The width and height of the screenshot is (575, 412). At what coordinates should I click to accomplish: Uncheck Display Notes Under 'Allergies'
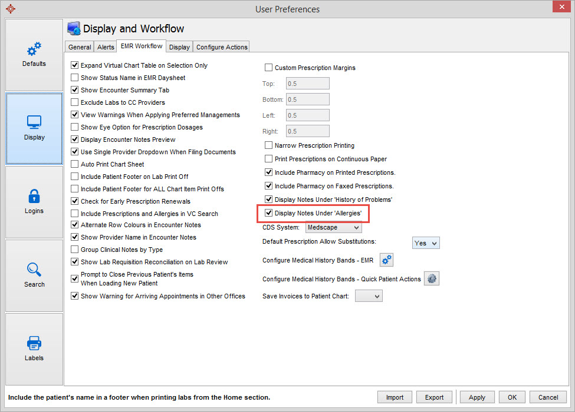click(269, 212)
